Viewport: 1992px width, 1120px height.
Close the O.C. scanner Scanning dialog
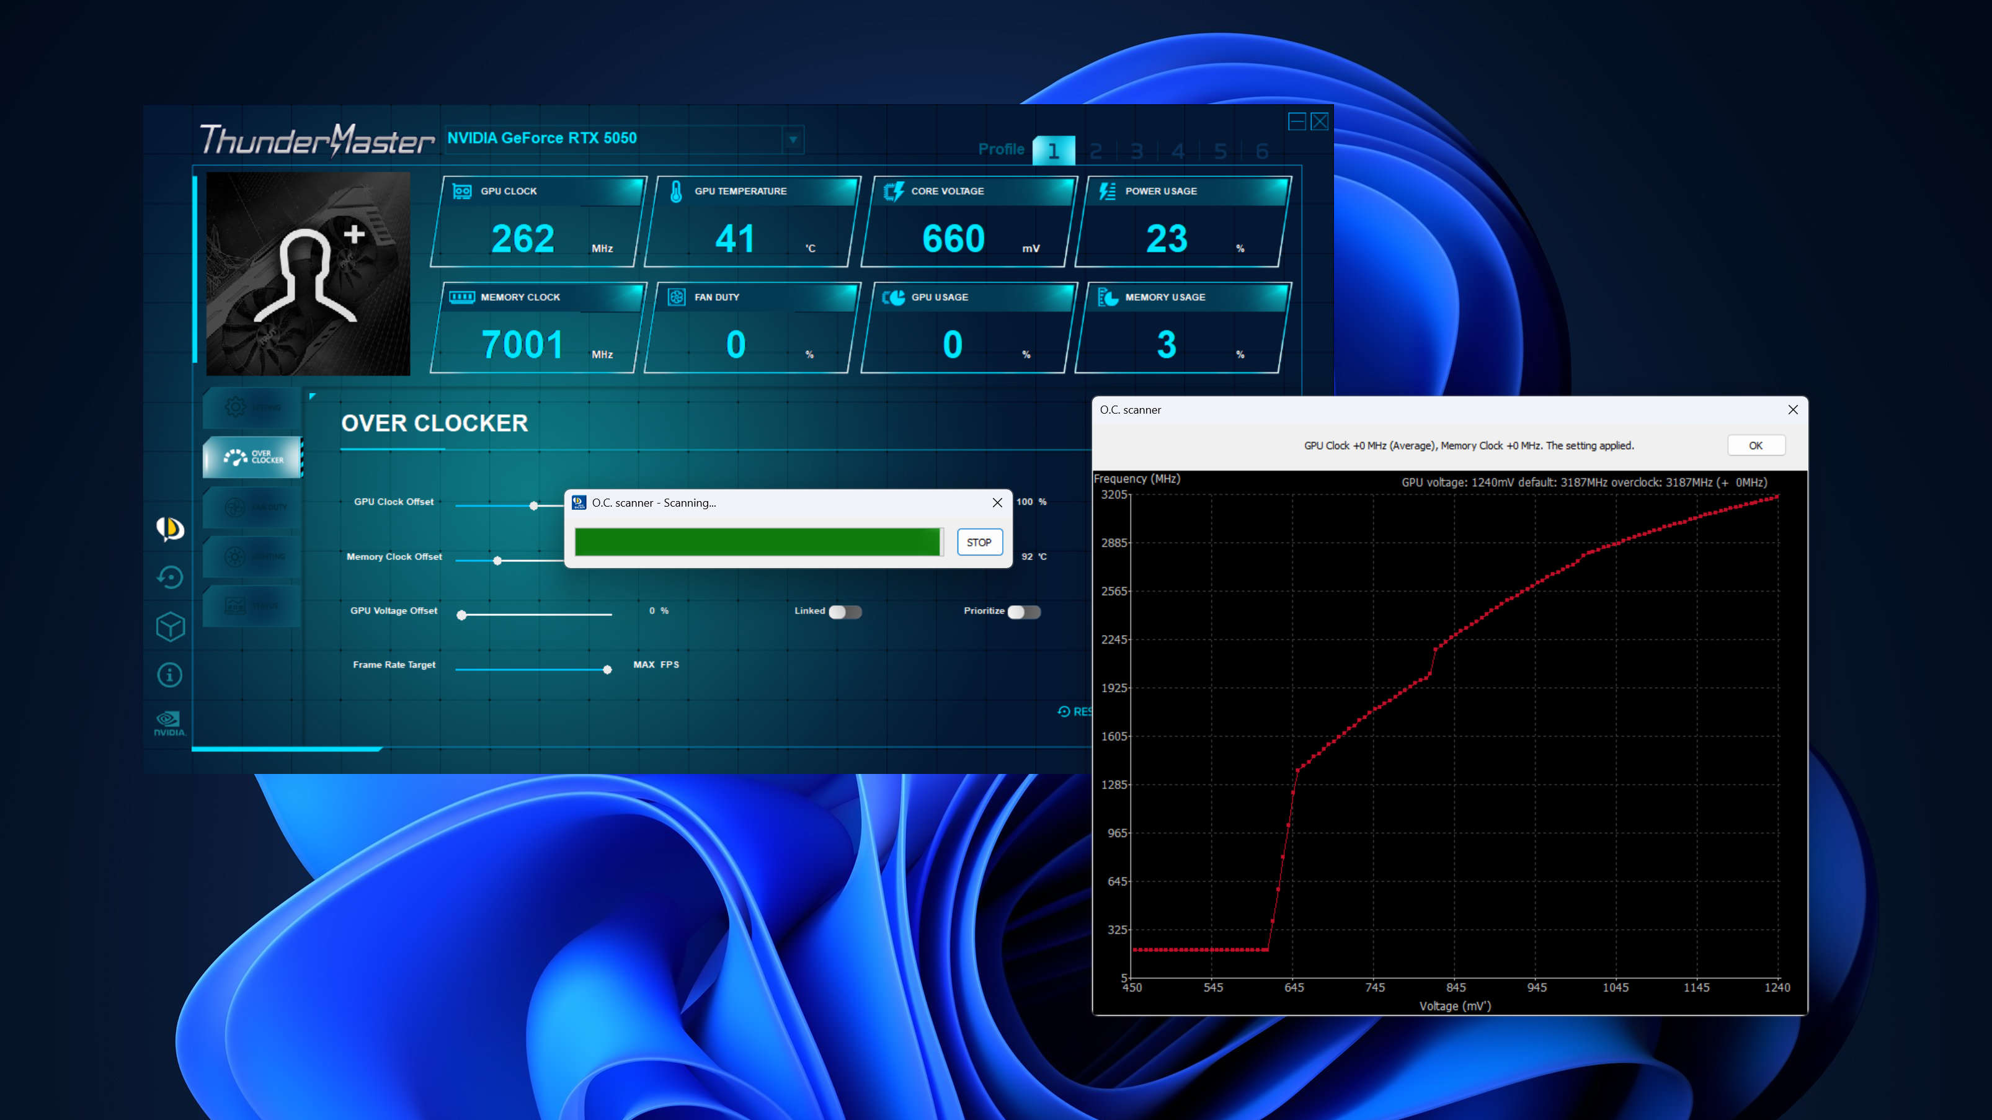pyautogui.click(x=997, y=503)
